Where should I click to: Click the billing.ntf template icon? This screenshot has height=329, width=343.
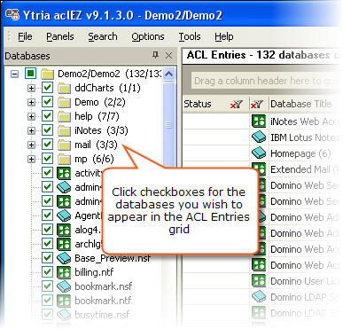64,272
